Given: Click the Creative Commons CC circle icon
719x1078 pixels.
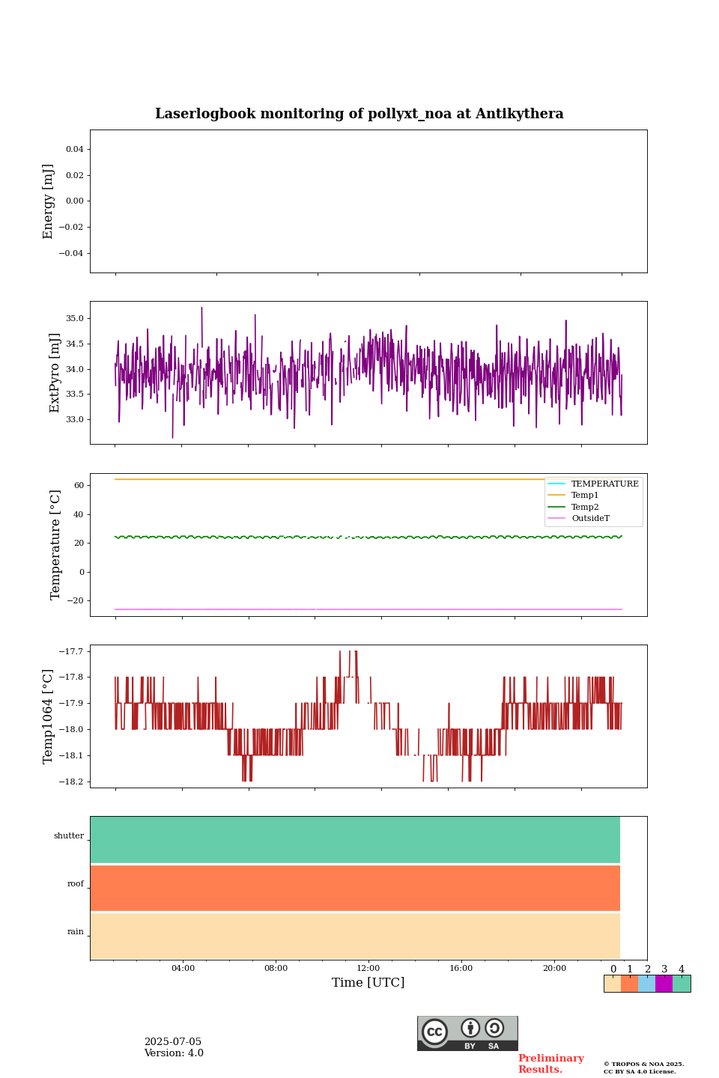Looking at the screenshot, I should pos(434,1032).
